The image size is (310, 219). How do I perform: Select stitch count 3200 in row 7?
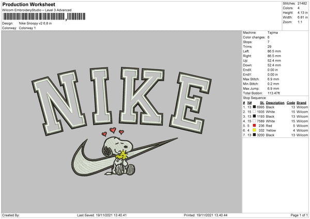[x=260, y=135]
